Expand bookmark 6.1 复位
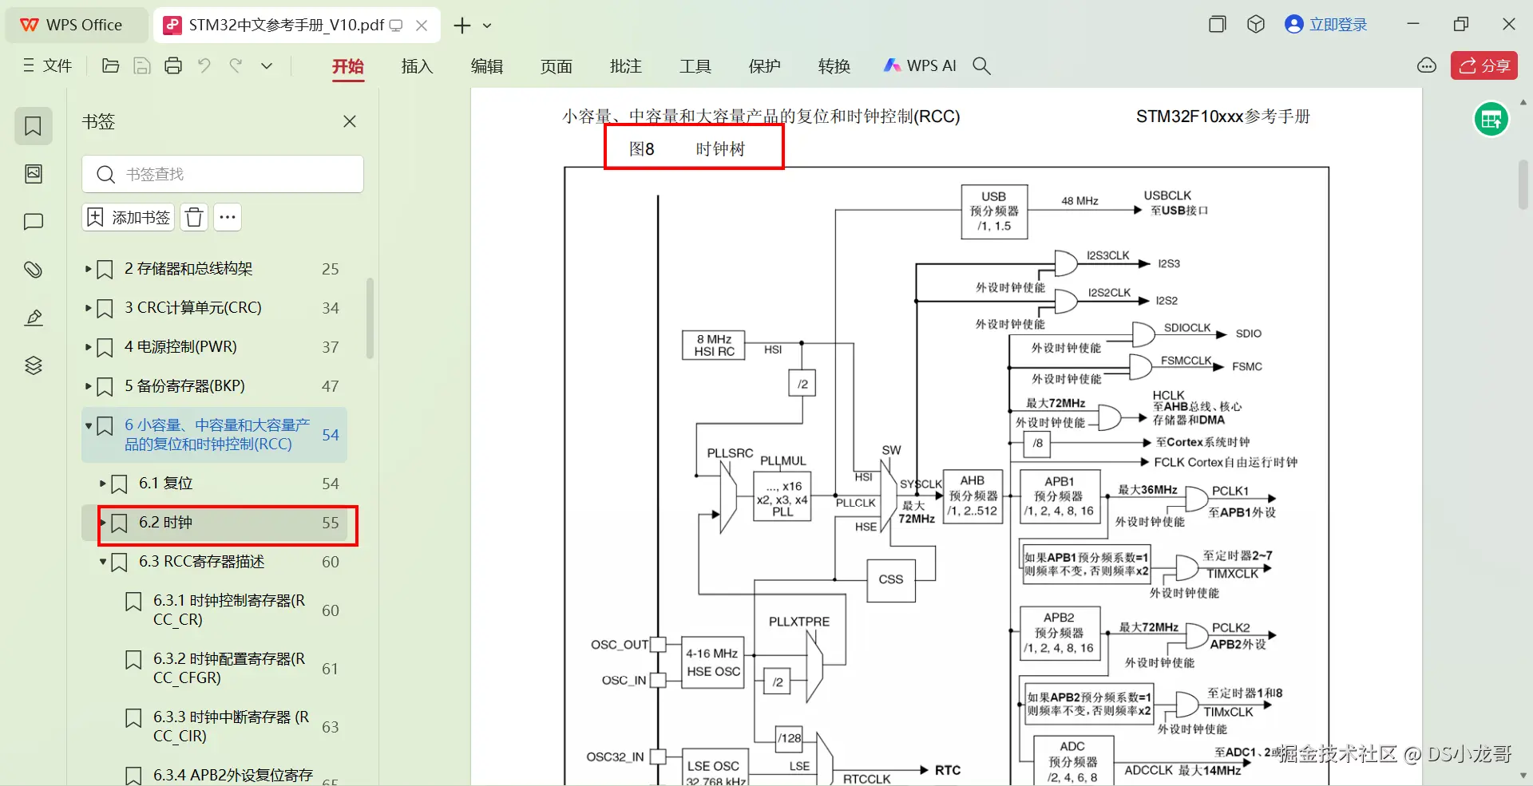Image resolution: width=1533 pixels, height=786 pixels. [103, 484]
